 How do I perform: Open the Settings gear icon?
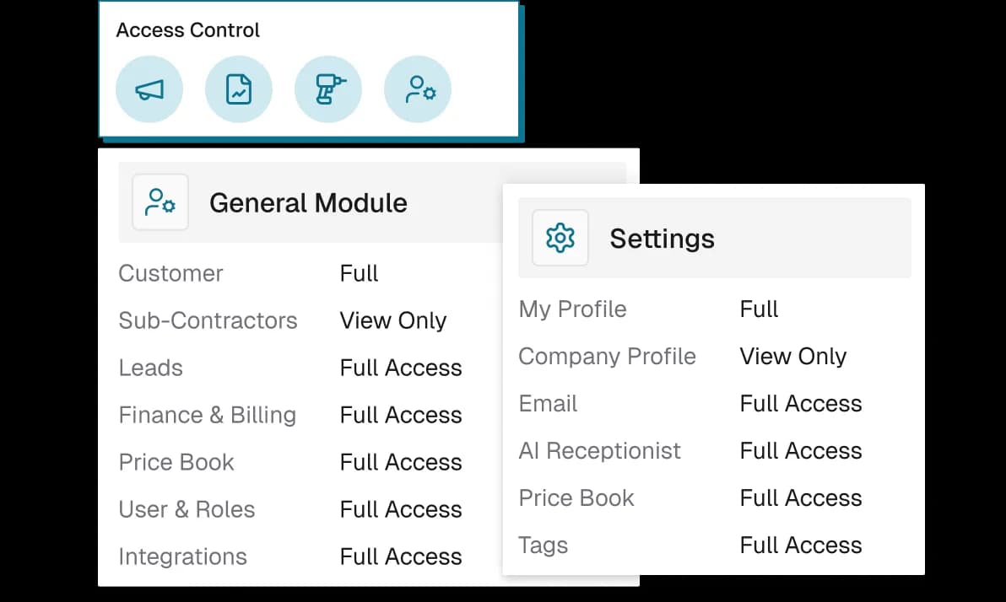[560, 238]
